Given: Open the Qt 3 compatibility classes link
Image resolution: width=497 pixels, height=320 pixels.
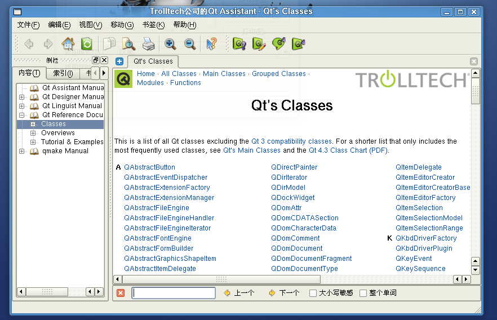Looking at the screenshot, I should (x=291, y=141).
